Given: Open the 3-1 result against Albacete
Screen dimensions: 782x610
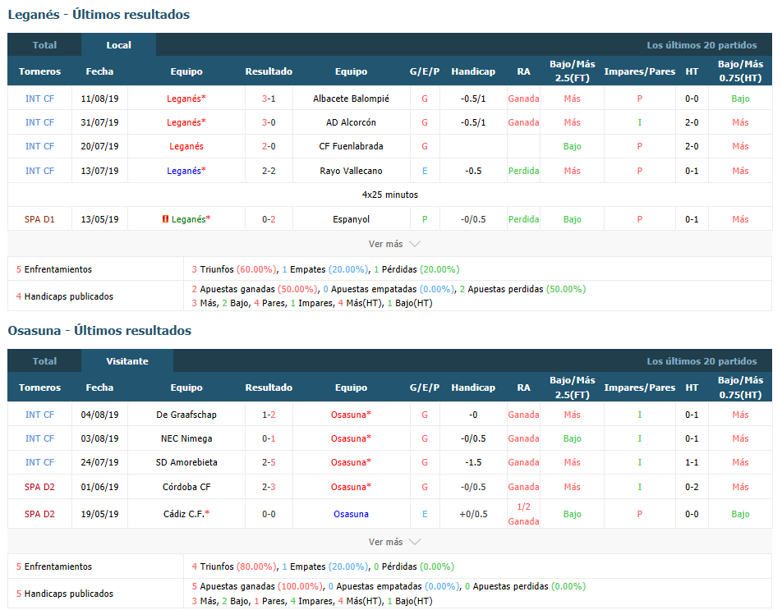Looking at the screenshot, I should pyautogui.click(x=269, y=99).
